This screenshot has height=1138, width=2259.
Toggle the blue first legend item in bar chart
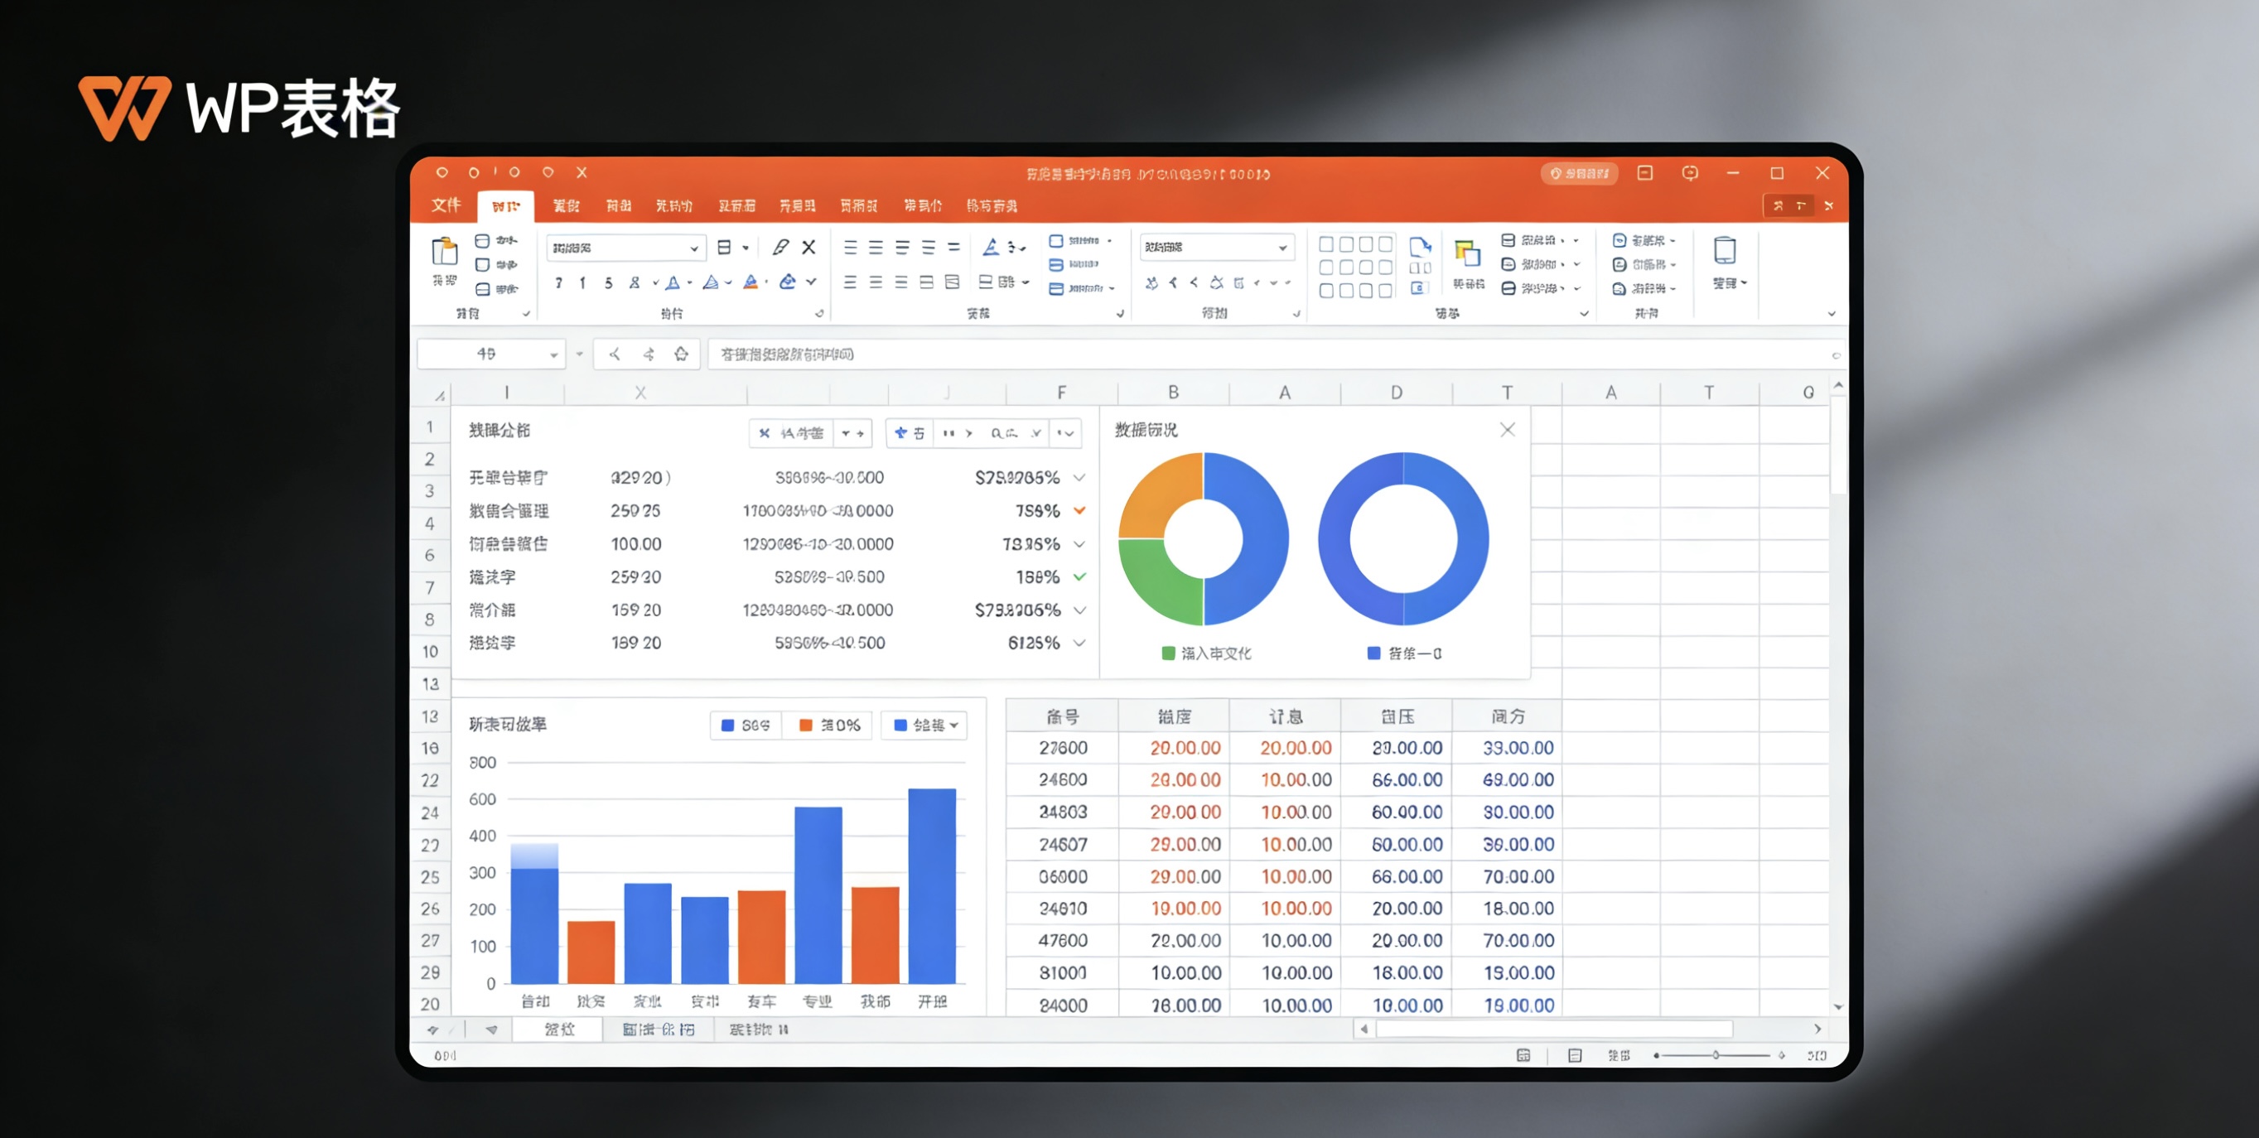tap(745, 725)
